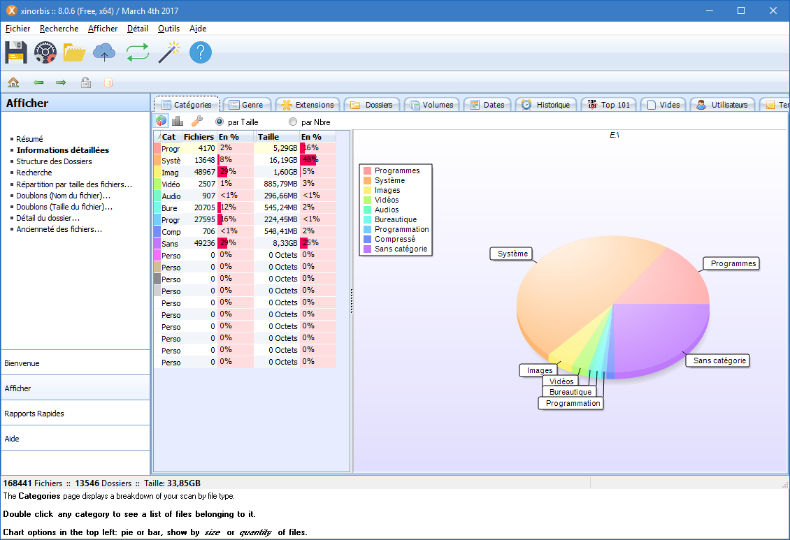This screenshot has width=790, height=540.
Task: Click the splitter handle between table and chart
Action: [351, 301]
